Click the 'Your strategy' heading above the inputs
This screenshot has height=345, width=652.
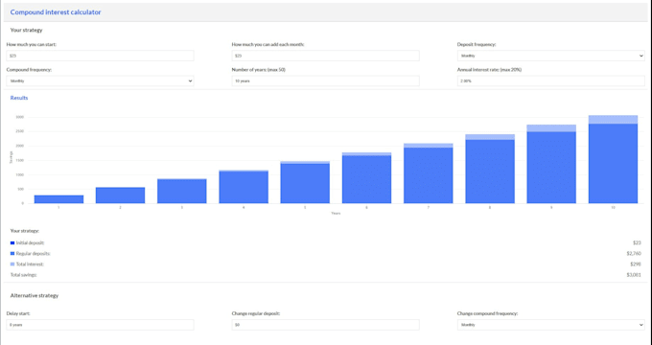pos(26,30)
